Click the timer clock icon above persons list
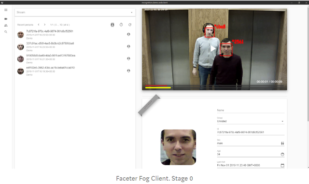The width and height of the screenshot is (309, 184). [x=121, y=25]
